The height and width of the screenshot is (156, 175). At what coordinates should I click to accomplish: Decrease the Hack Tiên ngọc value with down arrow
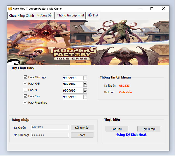(85, 79)
